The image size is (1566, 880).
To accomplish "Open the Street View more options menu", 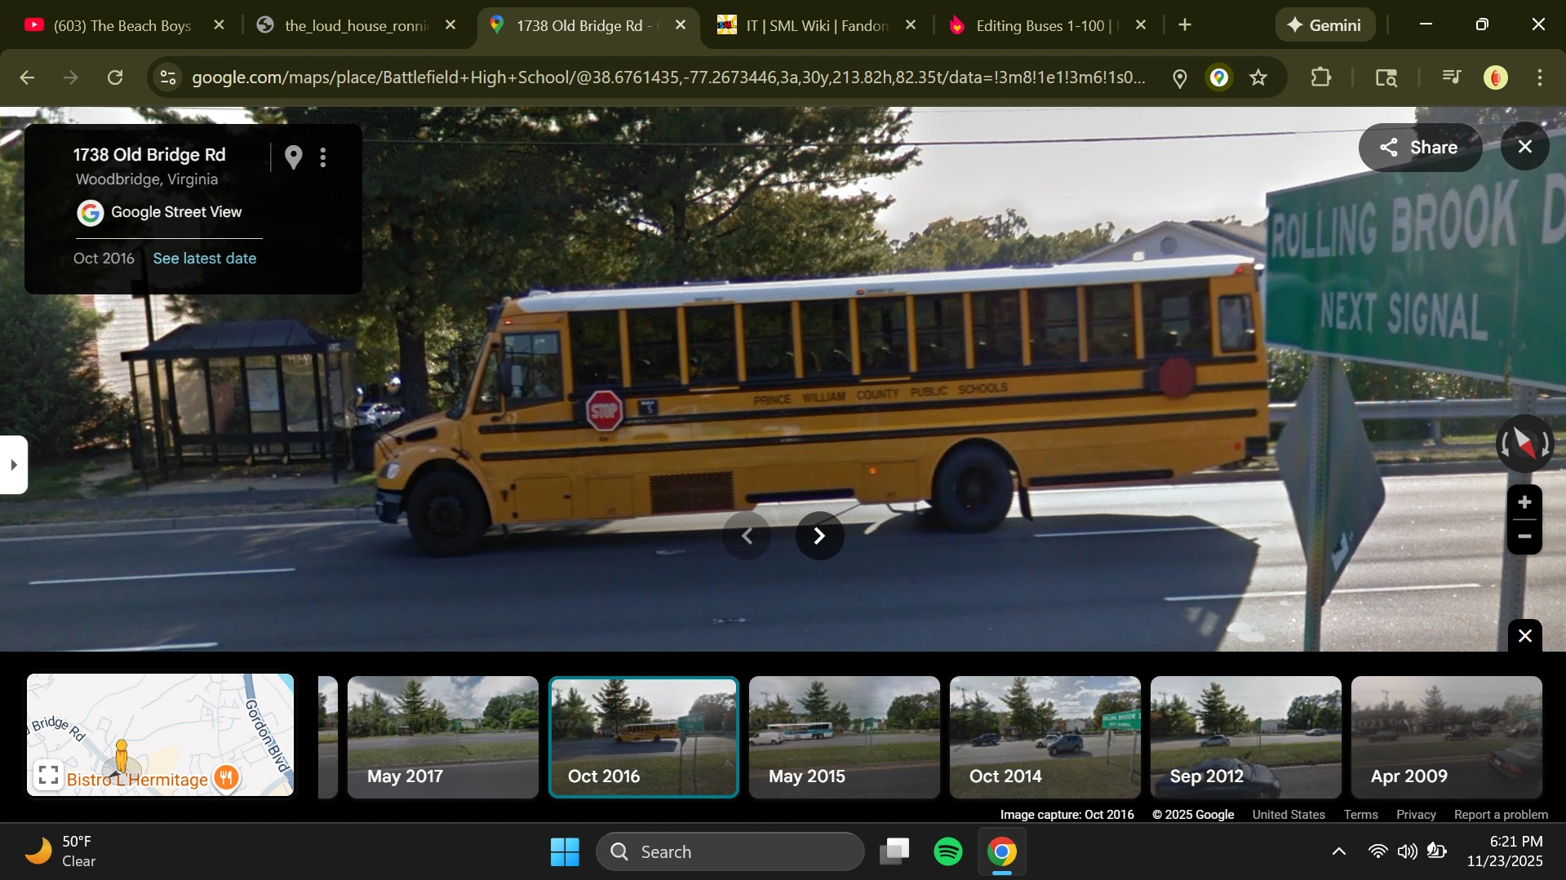I will (323, 157).
